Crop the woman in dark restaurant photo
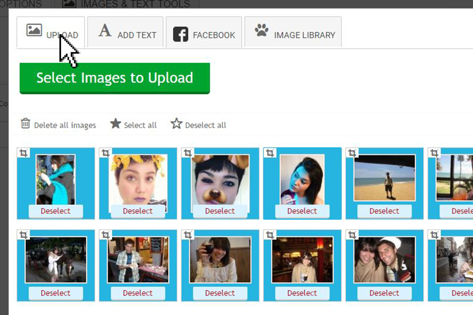473x315 pixels. click(270, 235)
